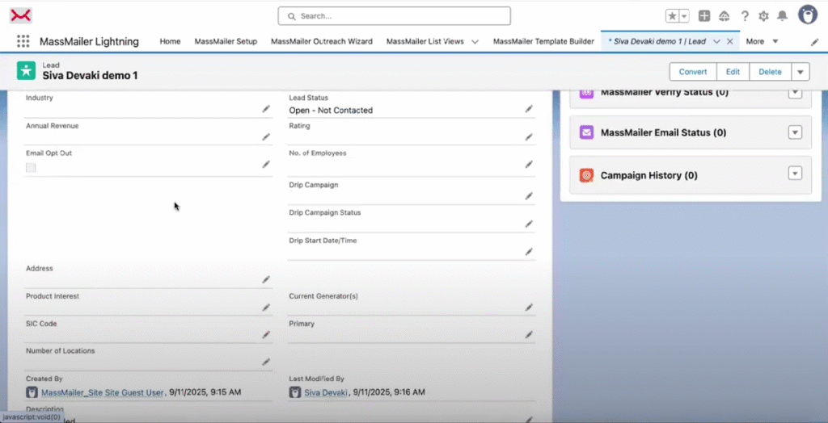
Task: Open the Campaign History (0) link
Action: coord(649,176)
